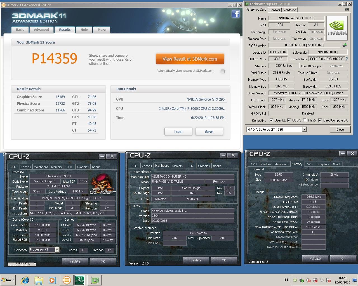Switch to the Basic tab in 3DMark
Screen dimensions: 358x286
[20, 30]
